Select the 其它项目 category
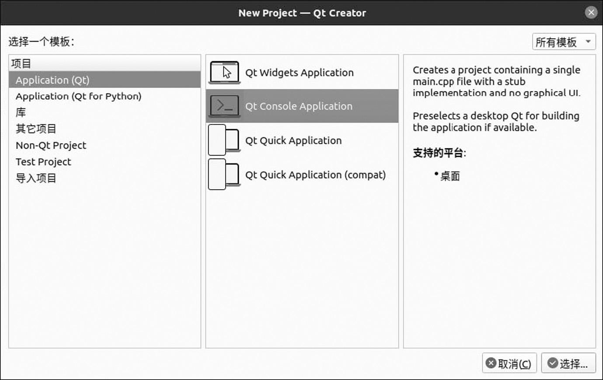 point(36,129)
